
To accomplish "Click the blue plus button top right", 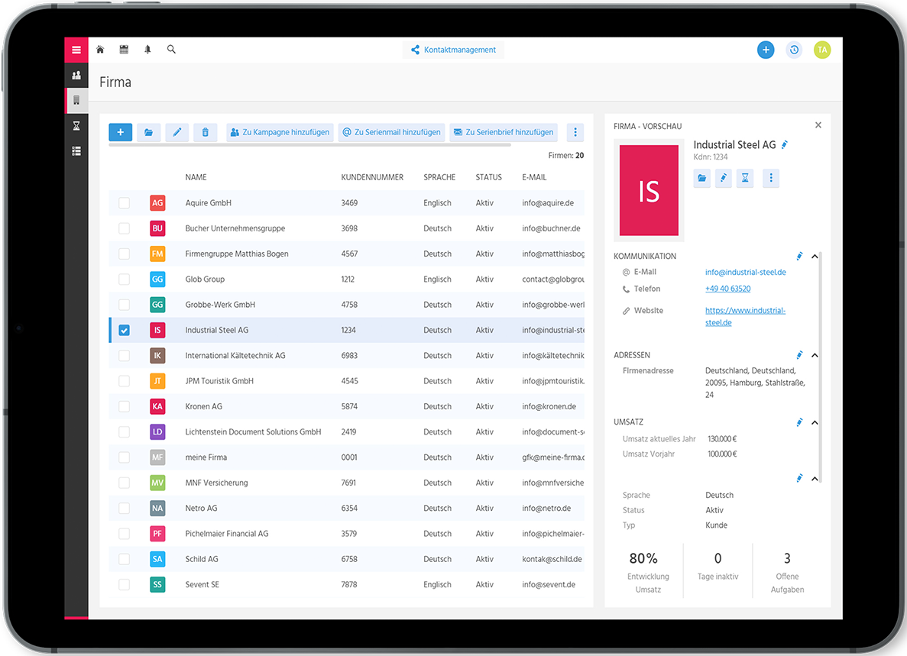I will [766, 50].
